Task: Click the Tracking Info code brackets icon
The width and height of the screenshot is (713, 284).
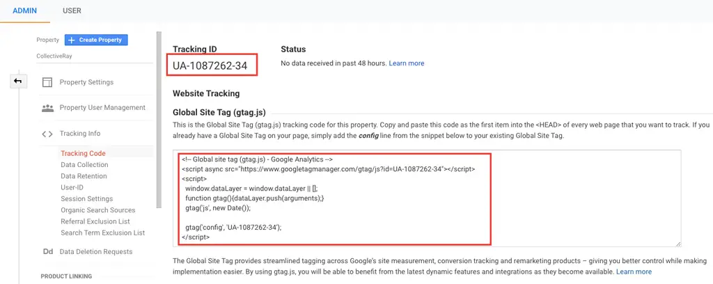Action: click(47, 134)
